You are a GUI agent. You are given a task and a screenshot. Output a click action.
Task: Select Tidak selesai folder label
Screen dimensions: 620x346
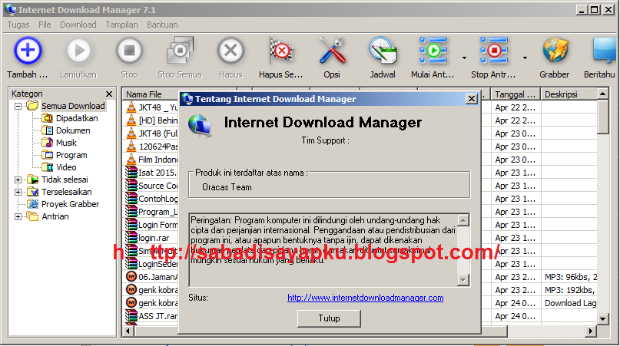(x=65, y=180)
